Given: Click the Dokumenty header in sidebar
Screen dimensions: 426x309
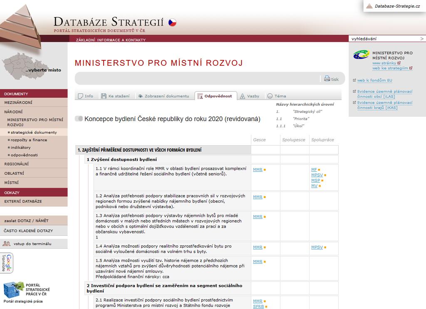Looking at the screenshot, I should (34, 94).
